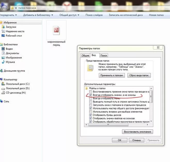Enable Использовать флажки для выбора элементов
This screenshot has width=170, height=162.
(91, 112)
